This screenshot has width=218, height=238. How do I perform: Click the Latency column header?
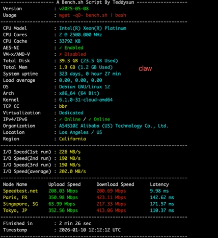pos(159,184)
